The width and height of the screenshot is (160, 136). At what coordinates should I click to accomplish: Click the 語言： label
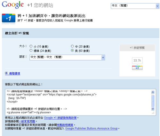[23, 57]
